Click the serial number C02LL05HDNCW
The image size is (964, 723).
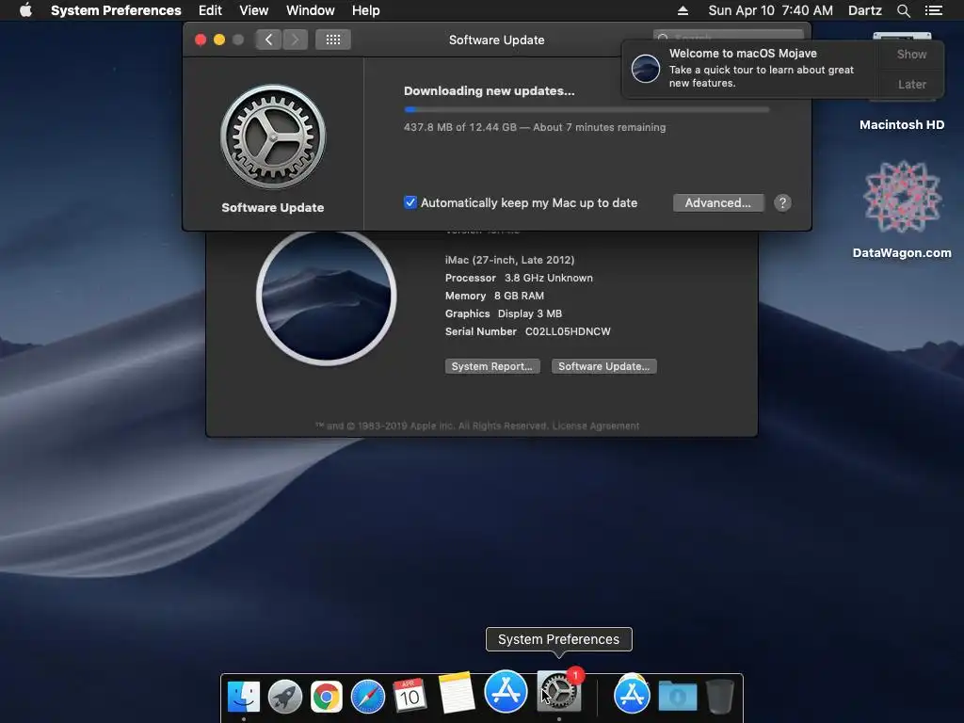568,331
